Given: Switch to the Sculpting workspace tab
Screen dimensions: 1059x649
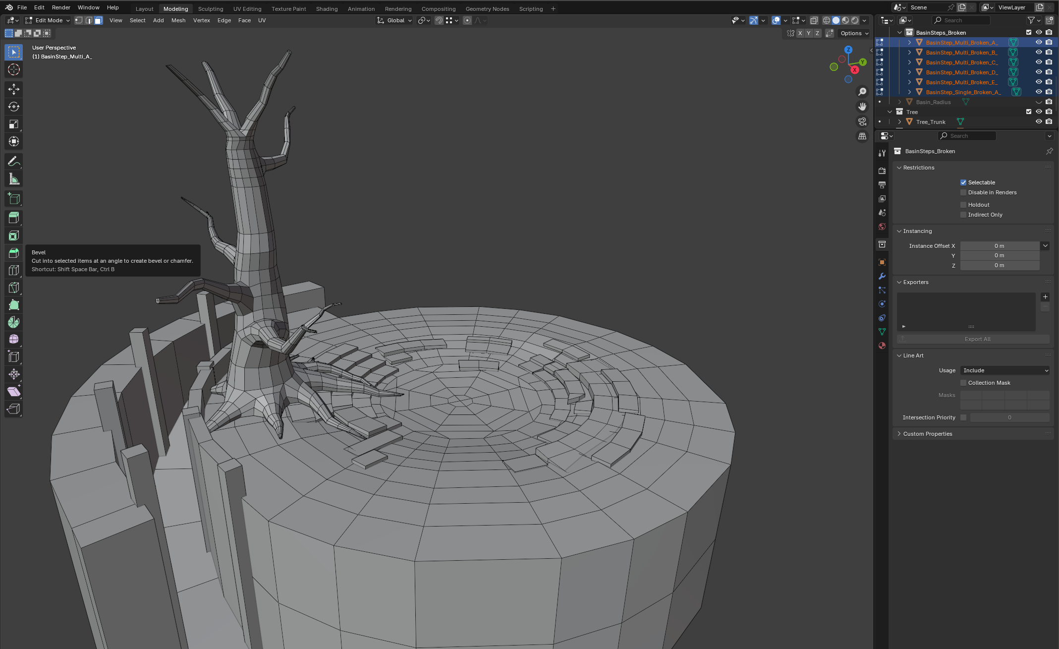Looking at the screenshot, I should [210, 8].
